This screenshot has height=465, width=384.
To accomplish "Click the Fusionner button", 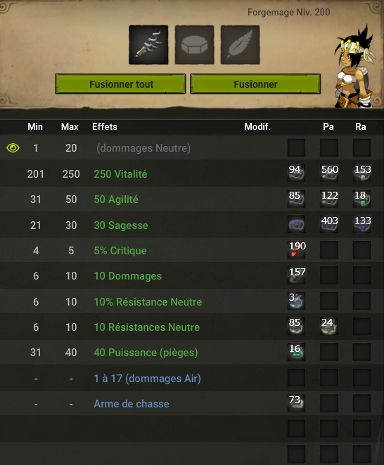I will (x=255, y=84).
